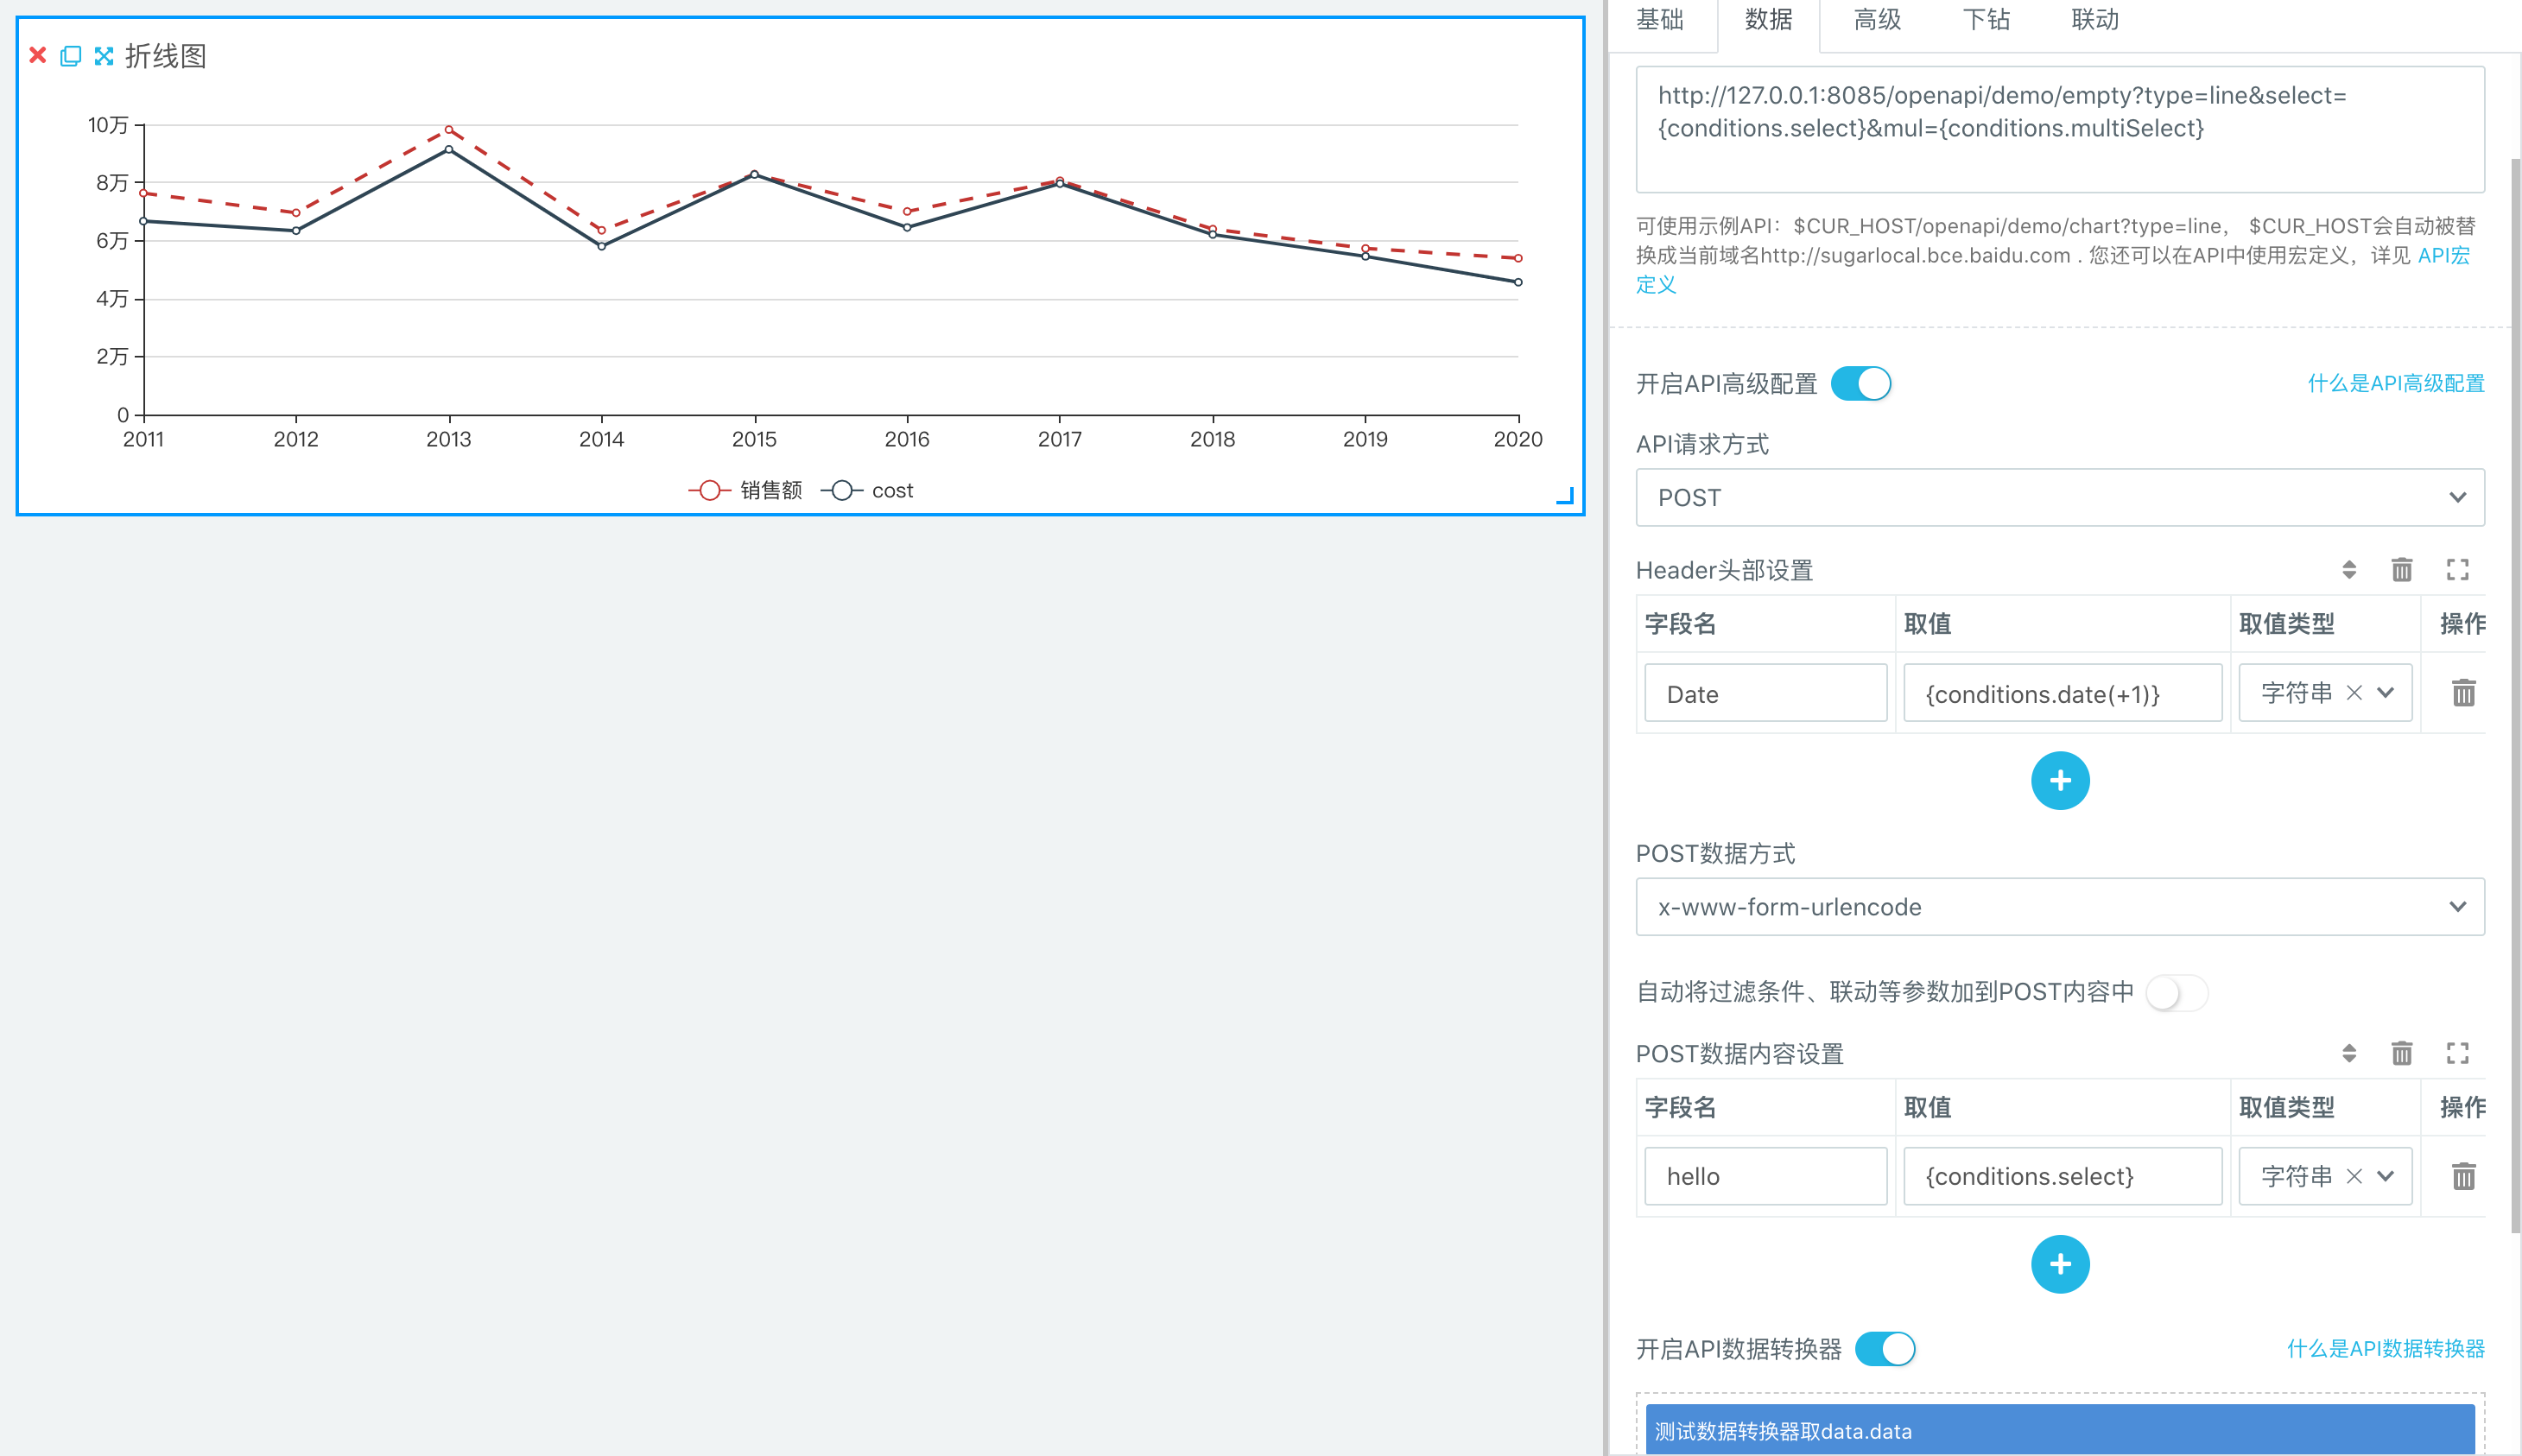Click the red delete chart icon

(x=38, y=55)
